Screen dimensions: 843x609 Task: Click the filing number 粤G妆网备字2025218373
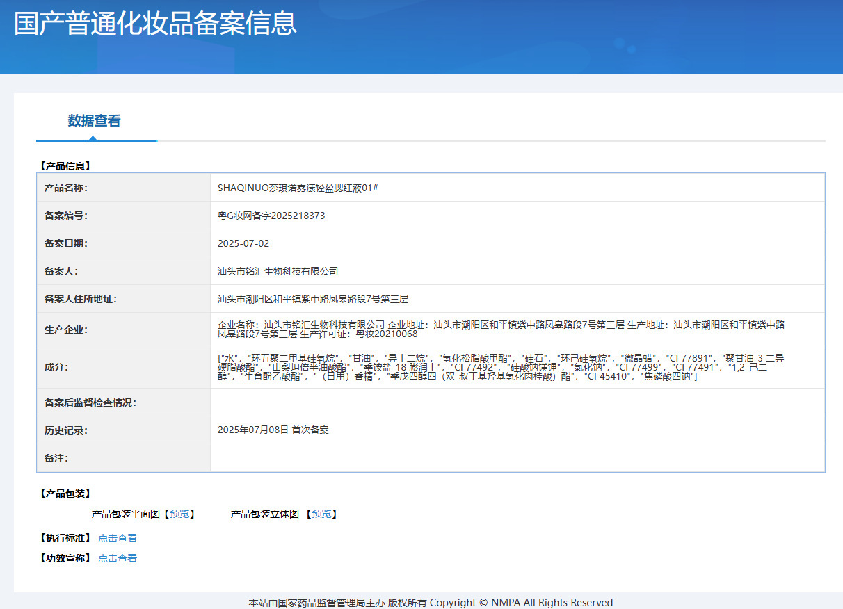coord(271,216)
